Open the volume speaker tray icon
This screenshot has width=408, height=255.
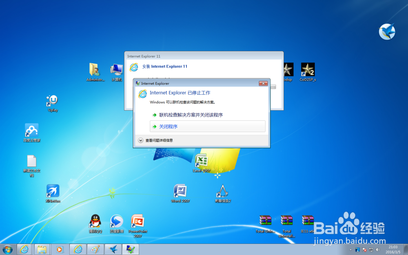pyautogui.click(x=378, y=250)
